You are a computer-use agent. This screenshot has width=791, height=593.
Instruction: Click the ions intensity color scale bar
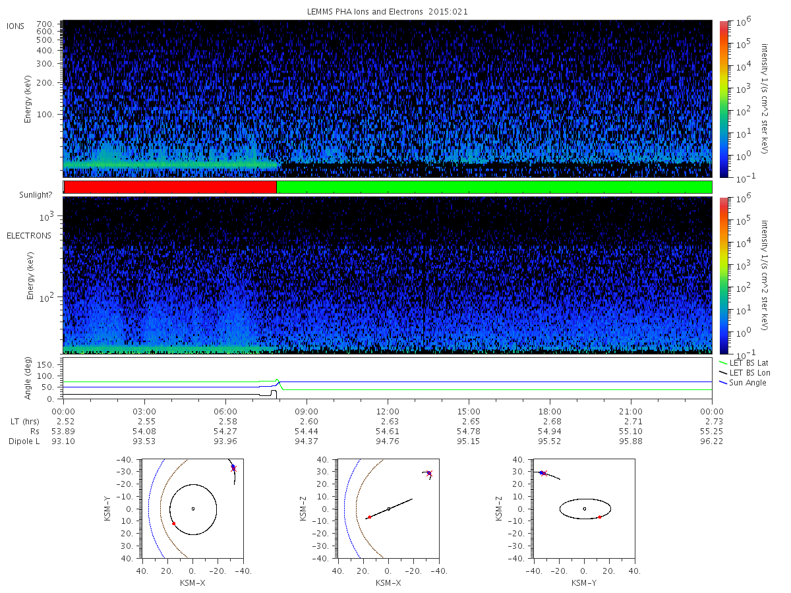point(723,99)
